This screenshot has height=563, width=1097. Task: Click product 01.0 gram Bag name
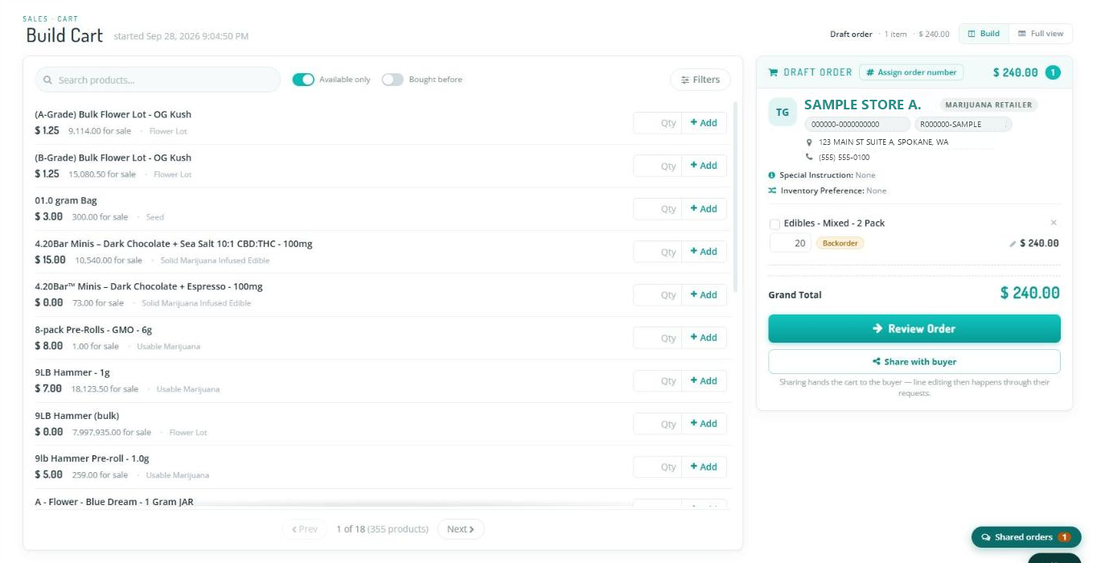pyautogui.click(x=66, y=200)
